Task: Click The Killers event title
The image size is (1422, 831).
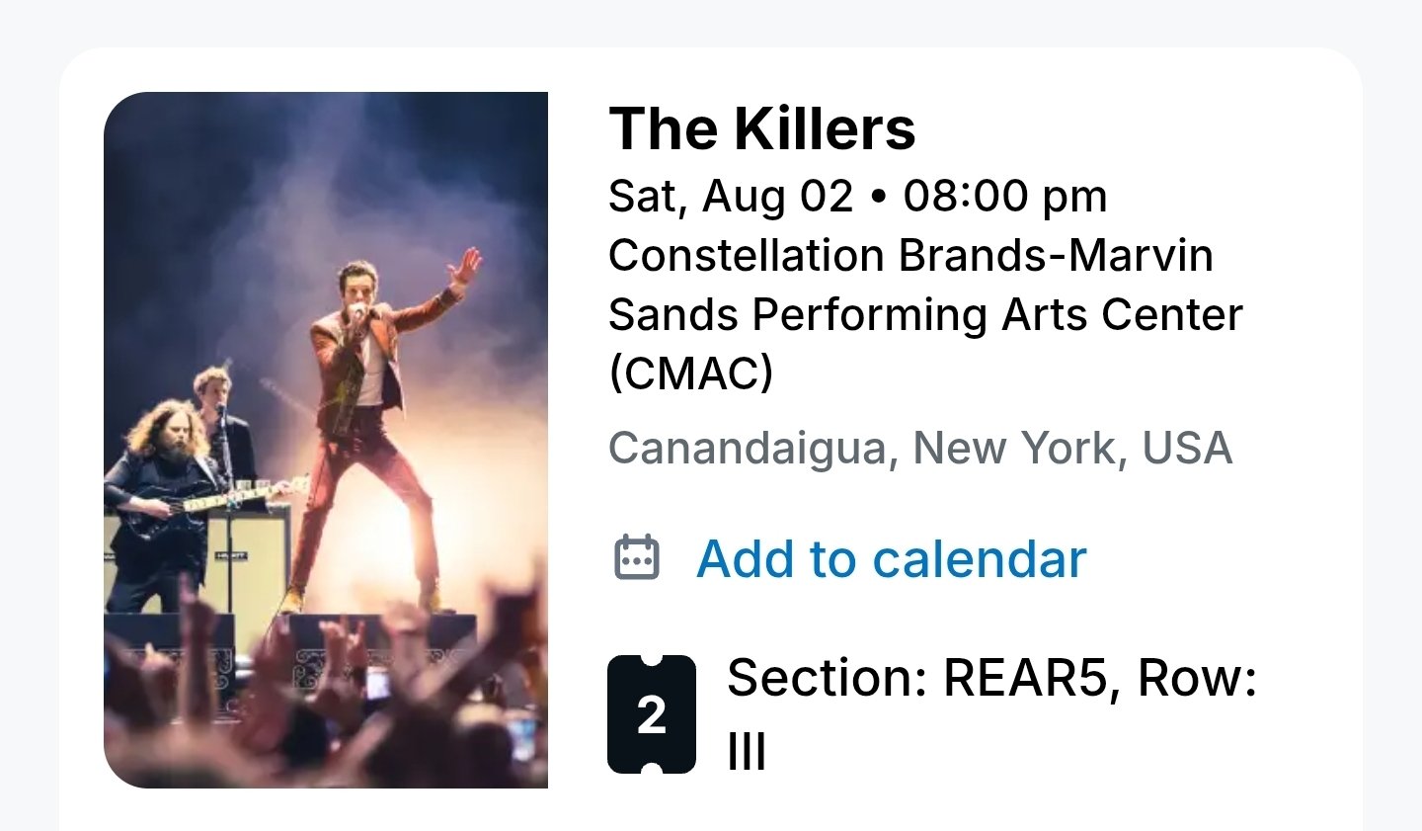Action: click(762, 128)
